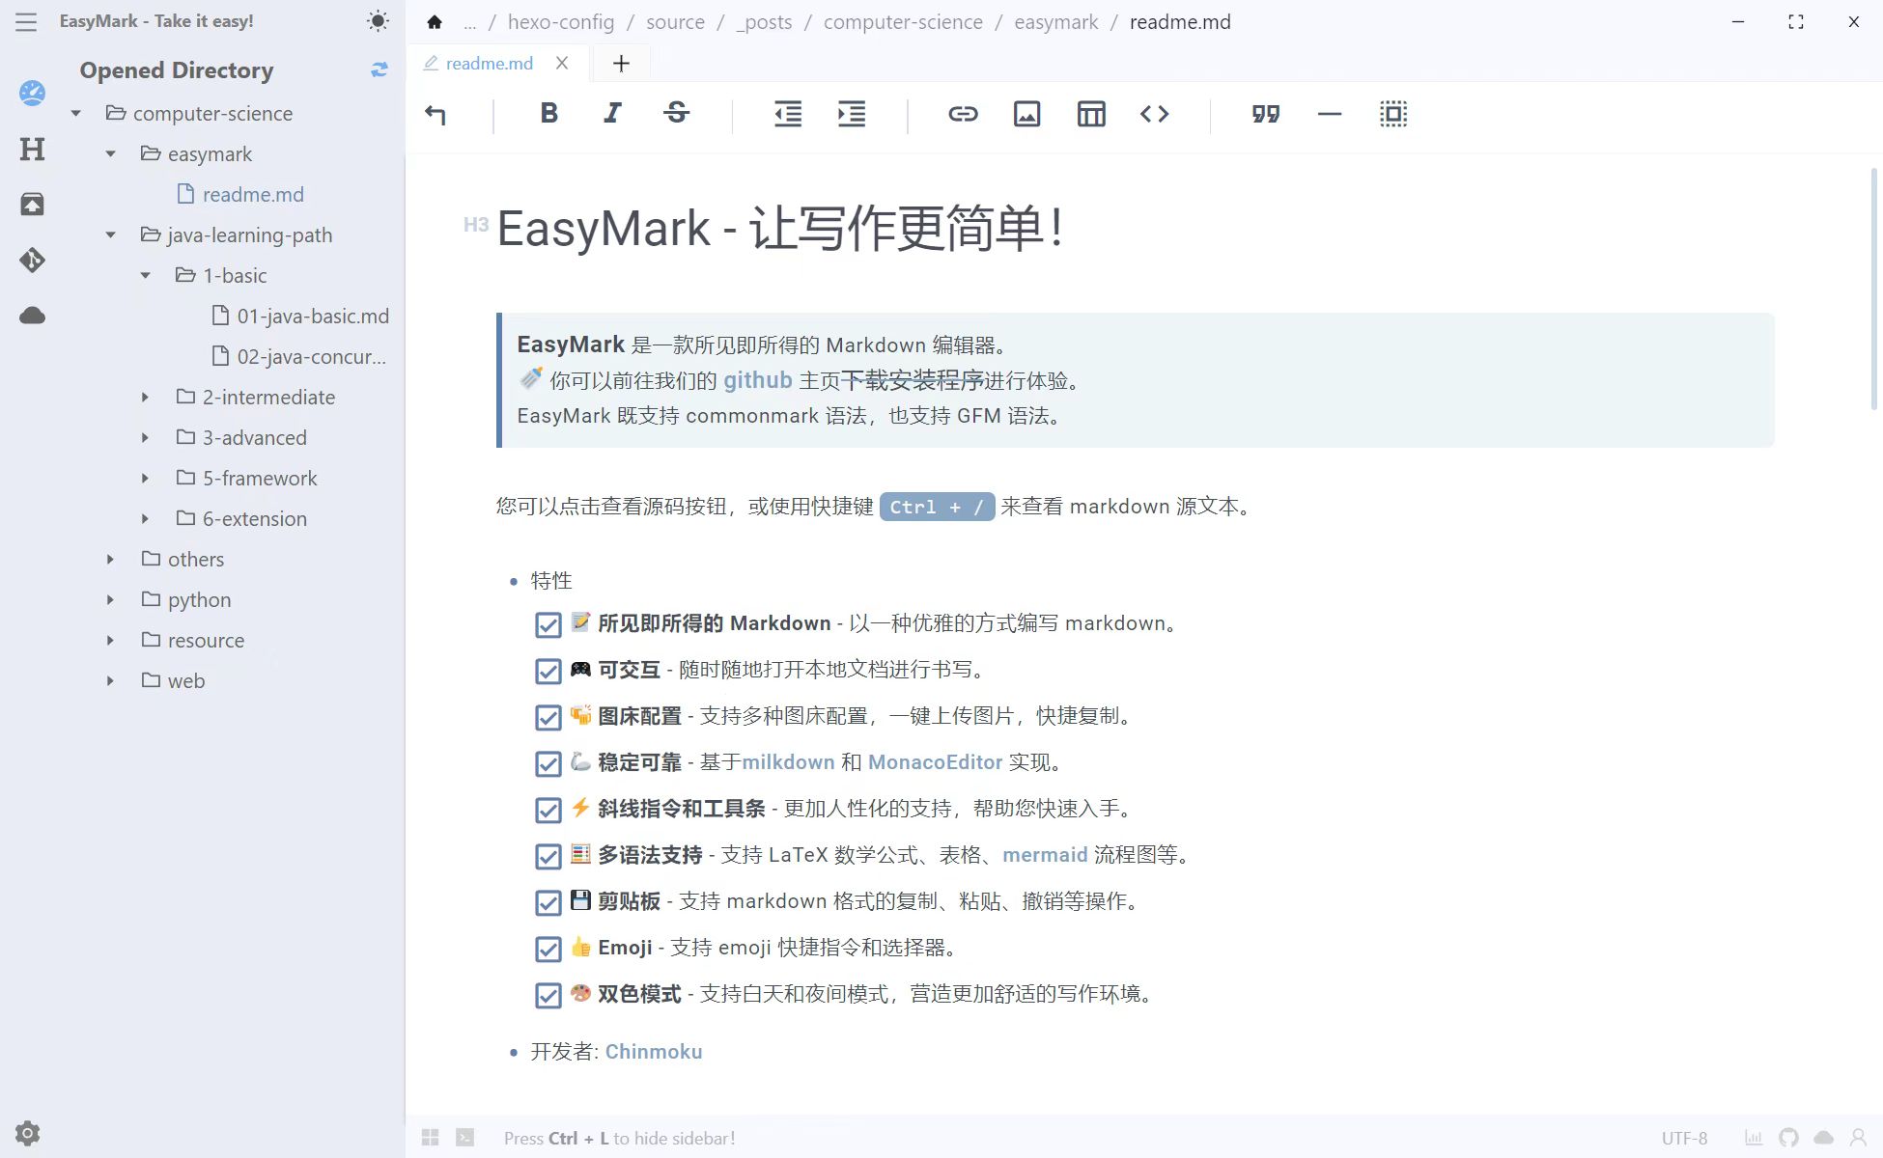Expand the 6-extension folder arrow
This screenshot has width=1883, height=1158.
pyautogui.click(x=146, y=519)
